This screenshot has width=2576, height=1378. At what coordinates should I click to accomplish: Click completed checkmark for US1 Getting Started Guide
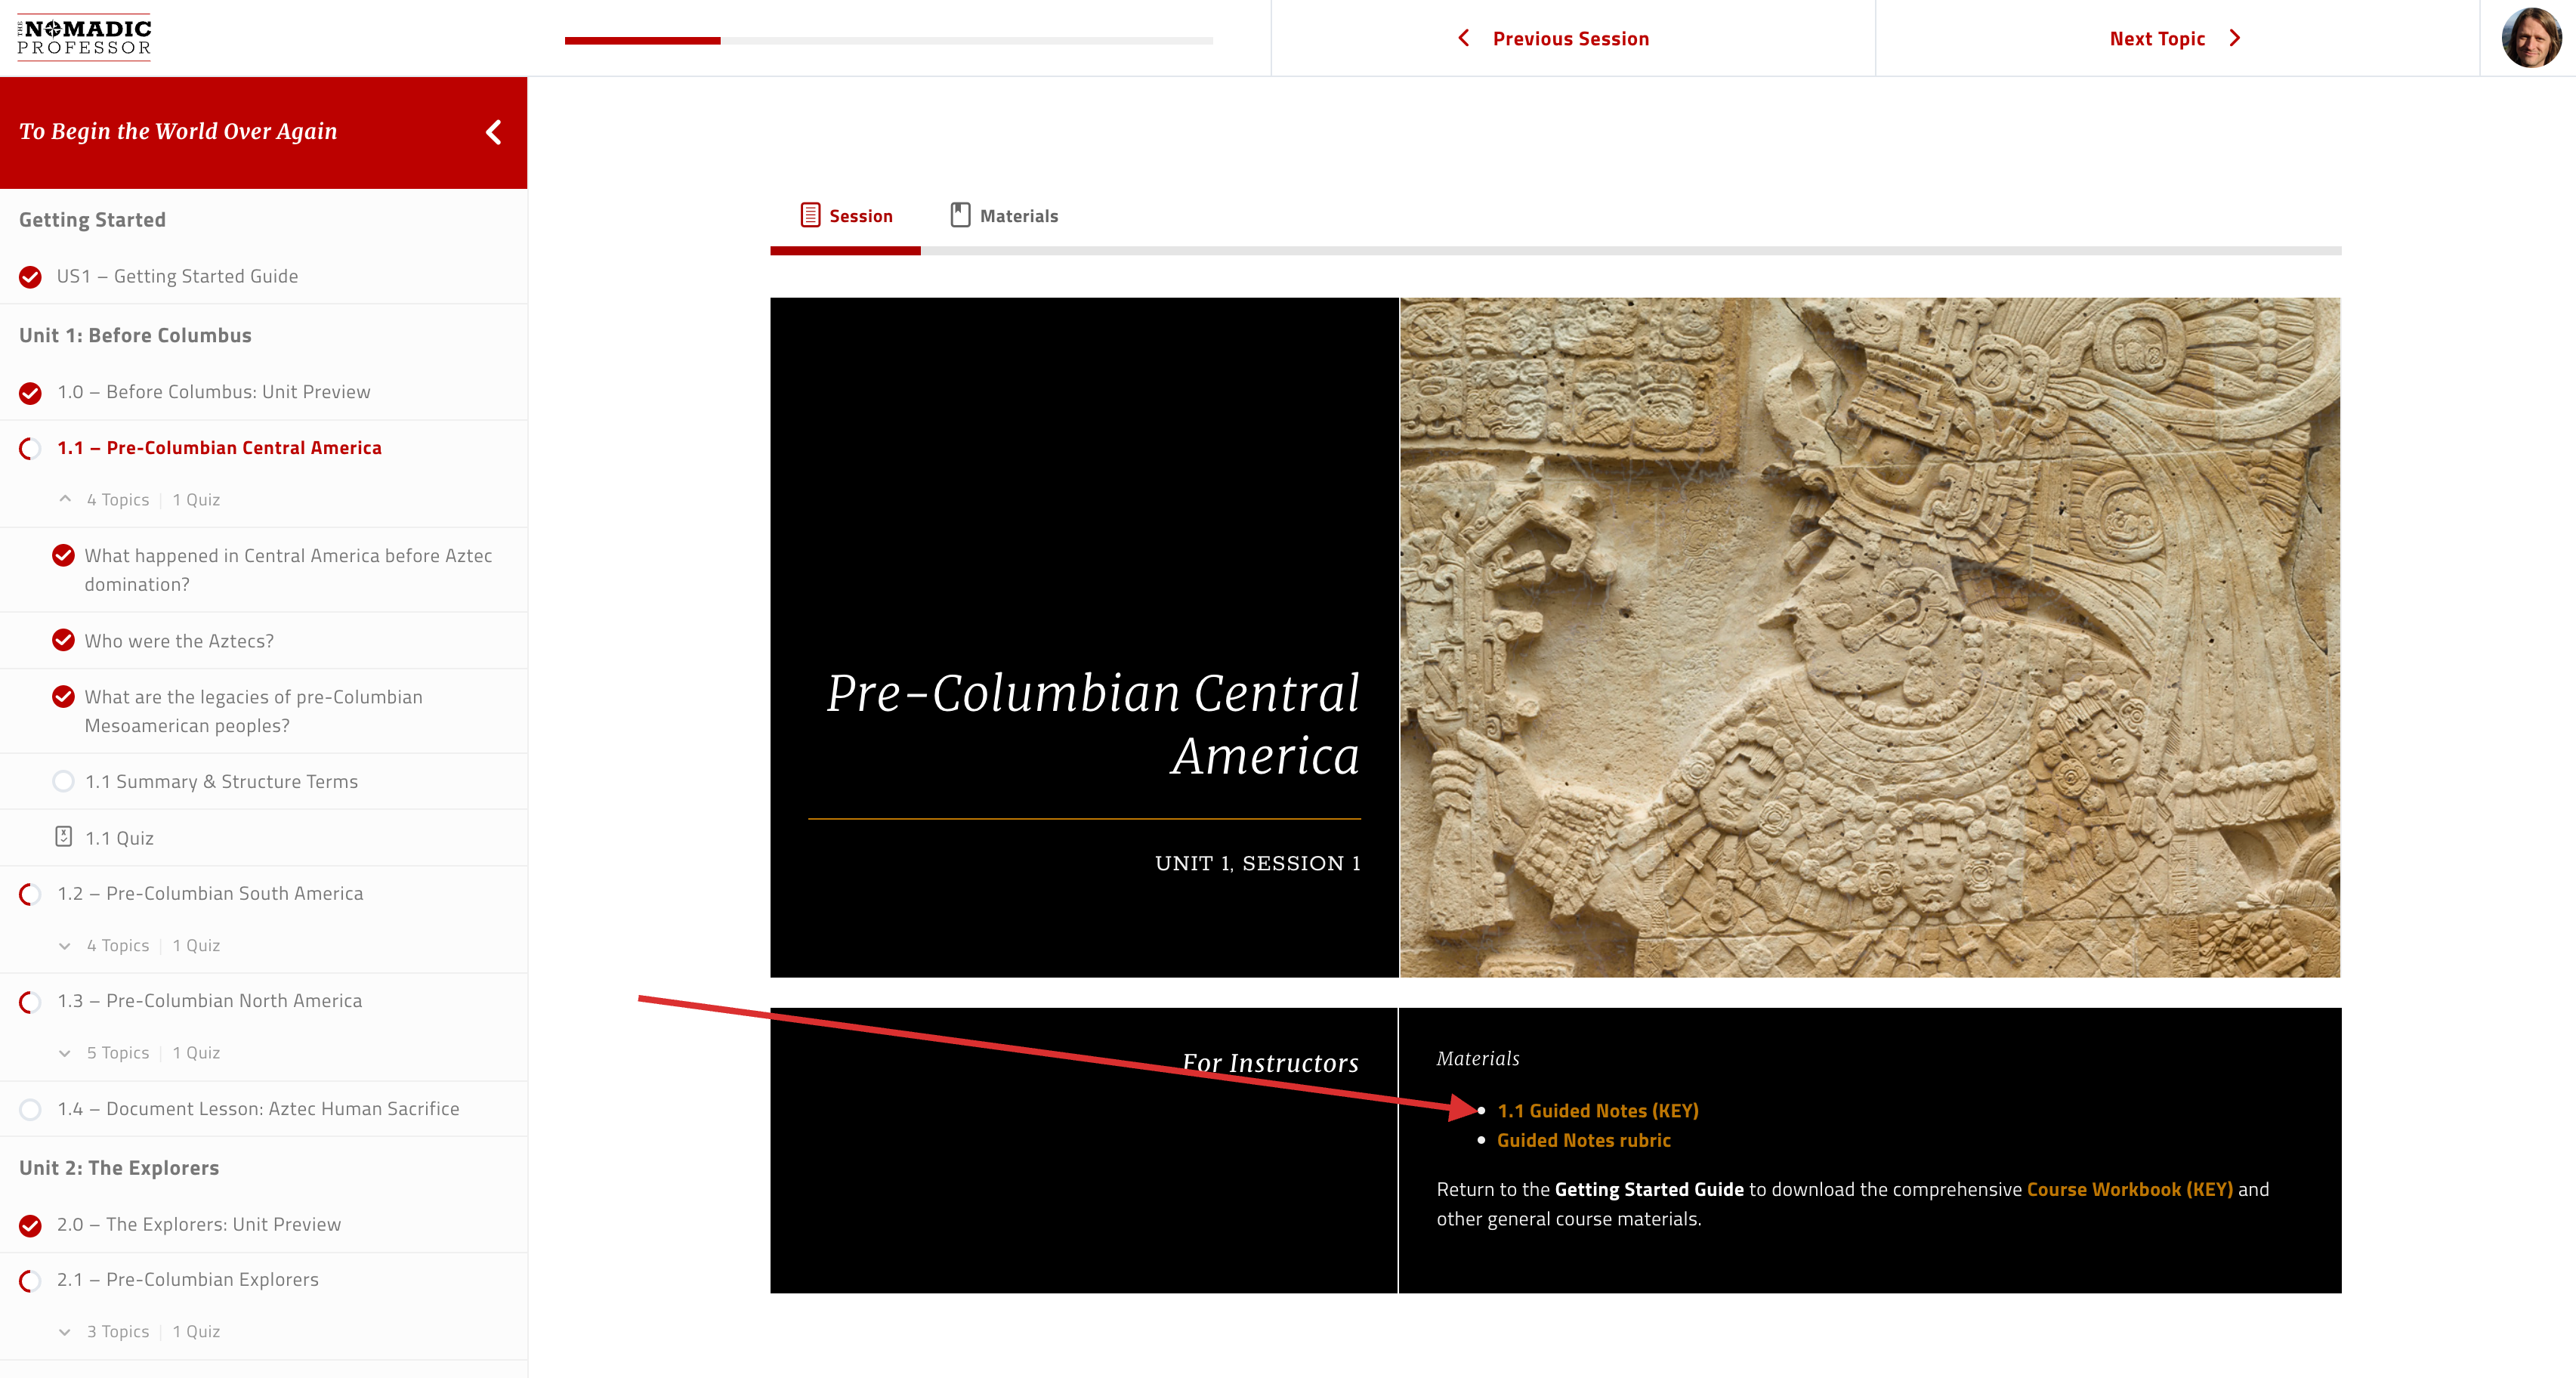(31, 277)
